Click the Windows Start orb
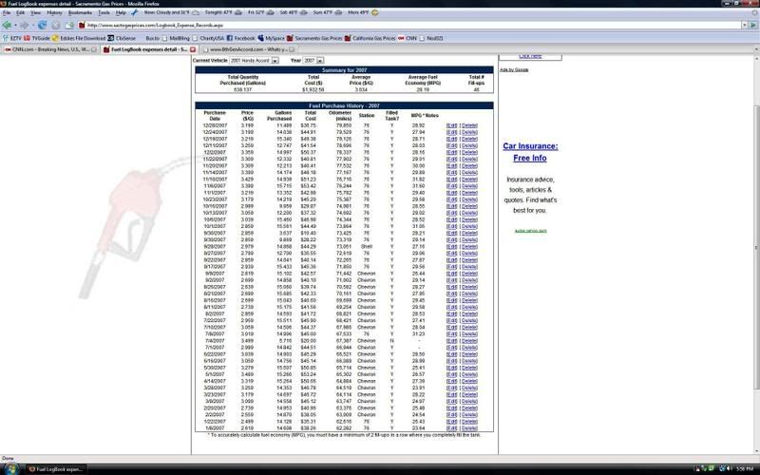This screenshot has height=475, width=760. coord(10,468)
